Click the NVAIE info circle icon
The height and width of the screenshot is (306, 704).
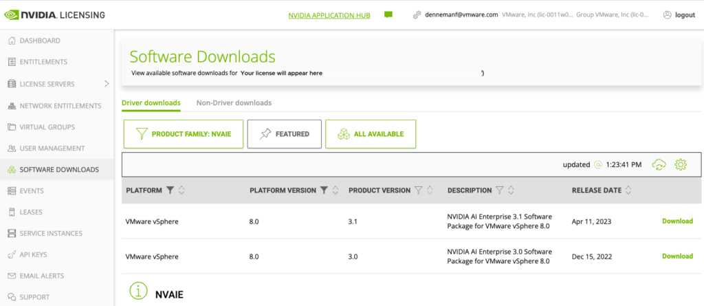pos(138,292)
